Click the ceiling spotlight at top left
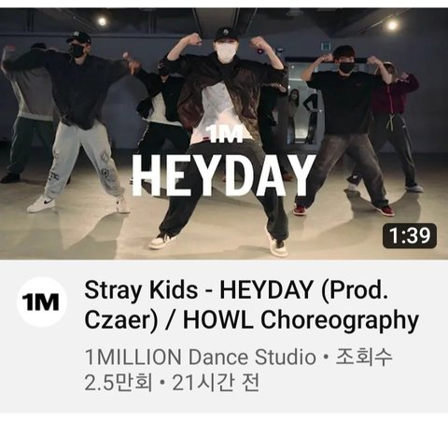This screenshot has width=448, height=422. [x=102, y=21]
